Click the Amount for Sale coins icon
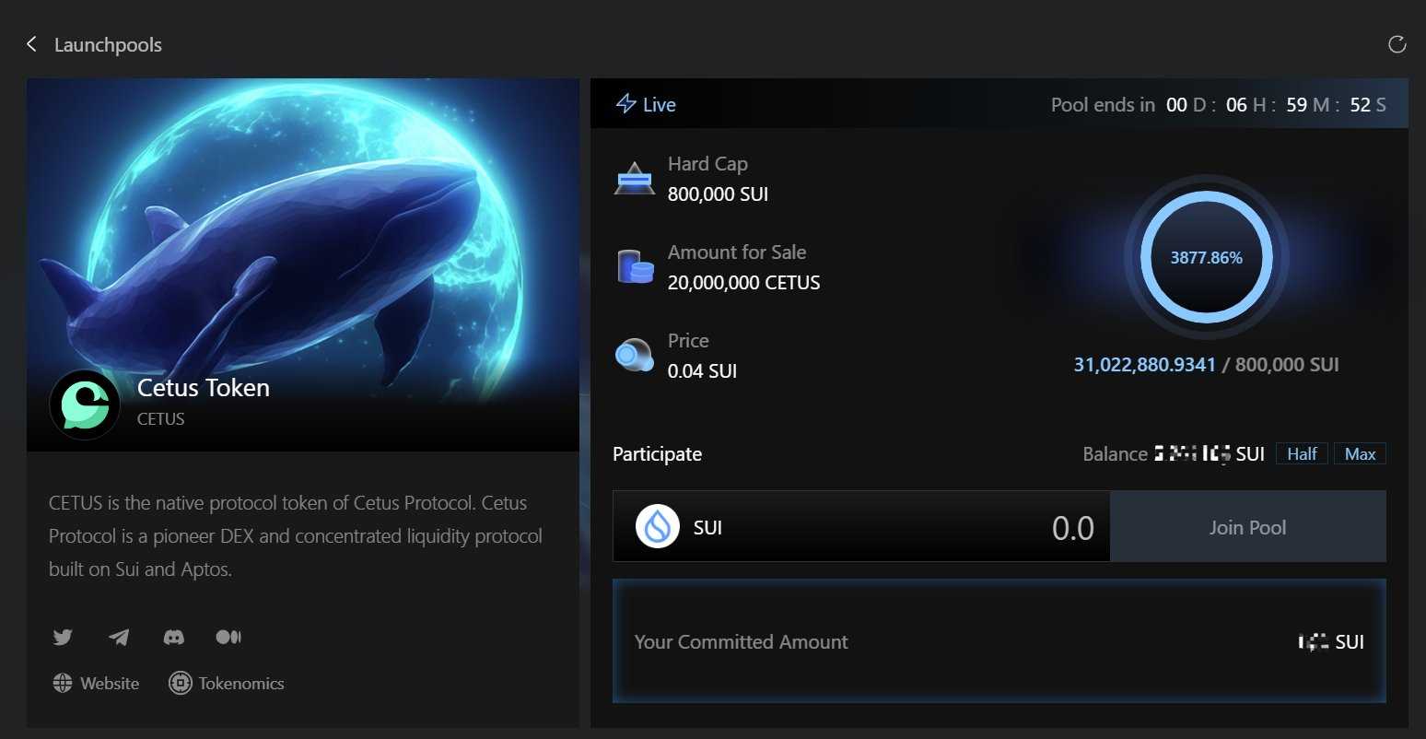The width and height of the screenshot is (1426, 739). point(635,267)
